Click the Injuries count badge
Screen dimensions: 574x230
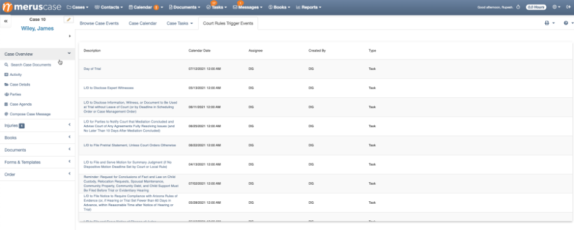point(21,125)
